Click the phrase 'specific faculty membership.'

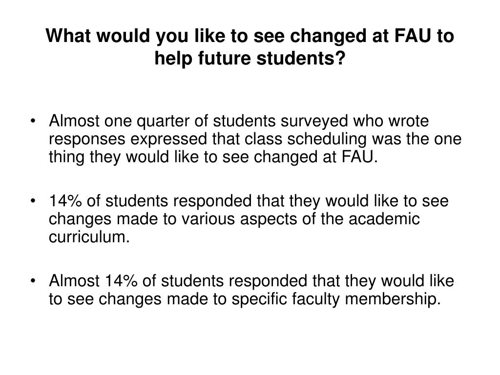point(336,299)
